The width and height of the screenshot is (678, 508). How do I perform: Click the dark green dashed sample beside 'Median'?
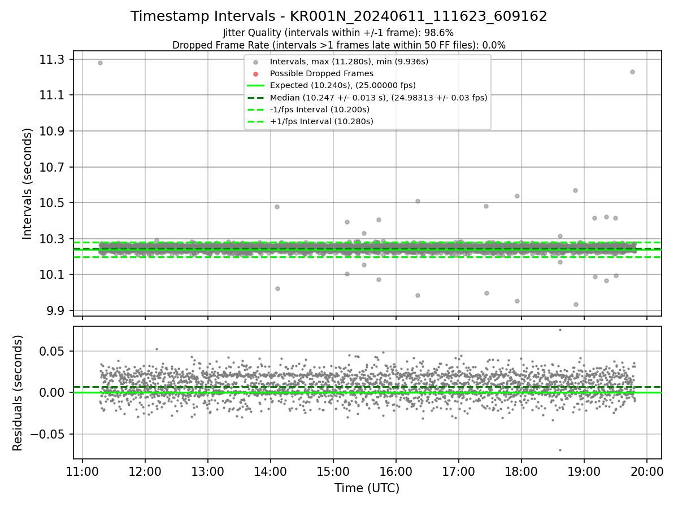coord(255,98)
